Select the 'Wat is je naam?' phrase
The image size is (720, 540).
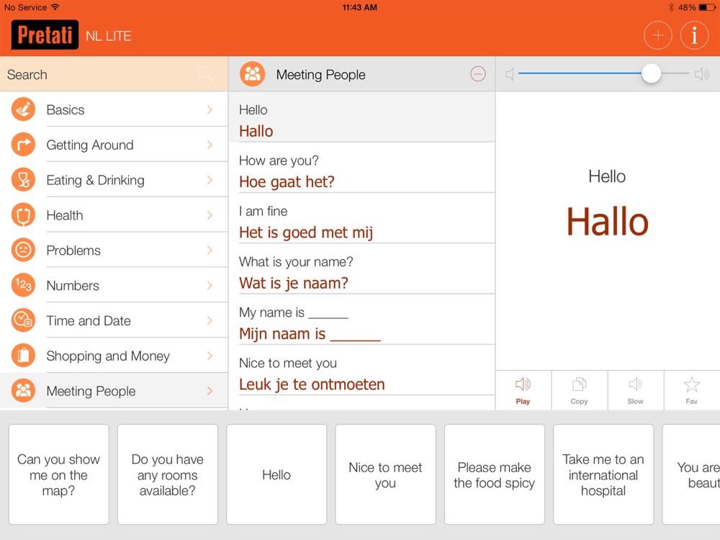[362, 269]
